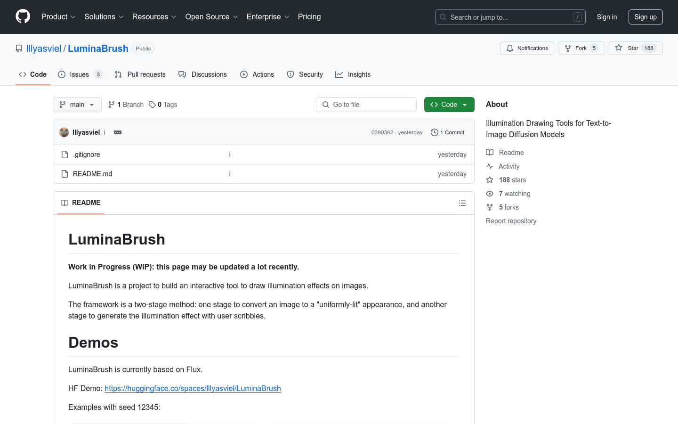Expand the Product menu
Viewport: 678px width, 424px height.
(x=58, y=17)
